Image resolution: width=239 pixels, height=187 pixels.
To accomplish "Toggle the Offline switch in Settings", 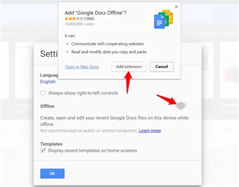I will coord(181,105).
